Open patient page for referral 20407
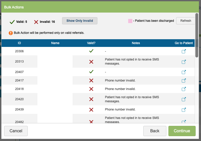 184,72
